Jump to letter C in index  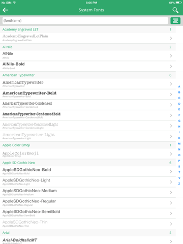pos(179,98)
